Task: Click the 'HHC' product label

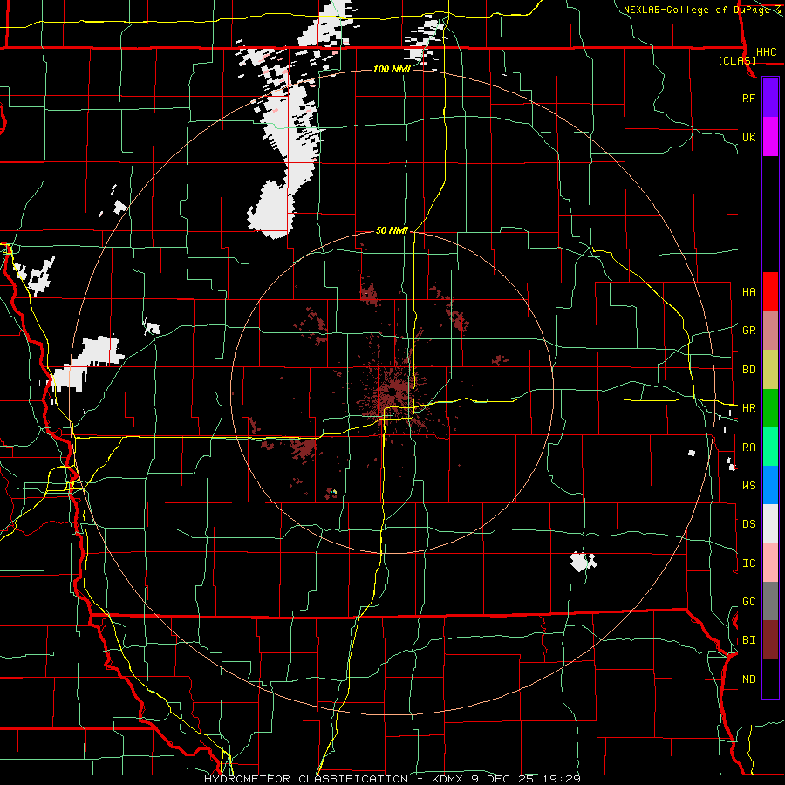Action: 766,52
